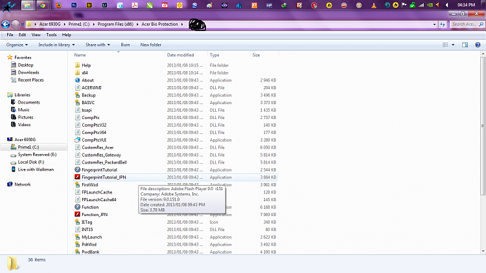Select the Function_JPN flash file
This screenshot has width=486, height=273.
pyautogui.click(x=95, y=215)
